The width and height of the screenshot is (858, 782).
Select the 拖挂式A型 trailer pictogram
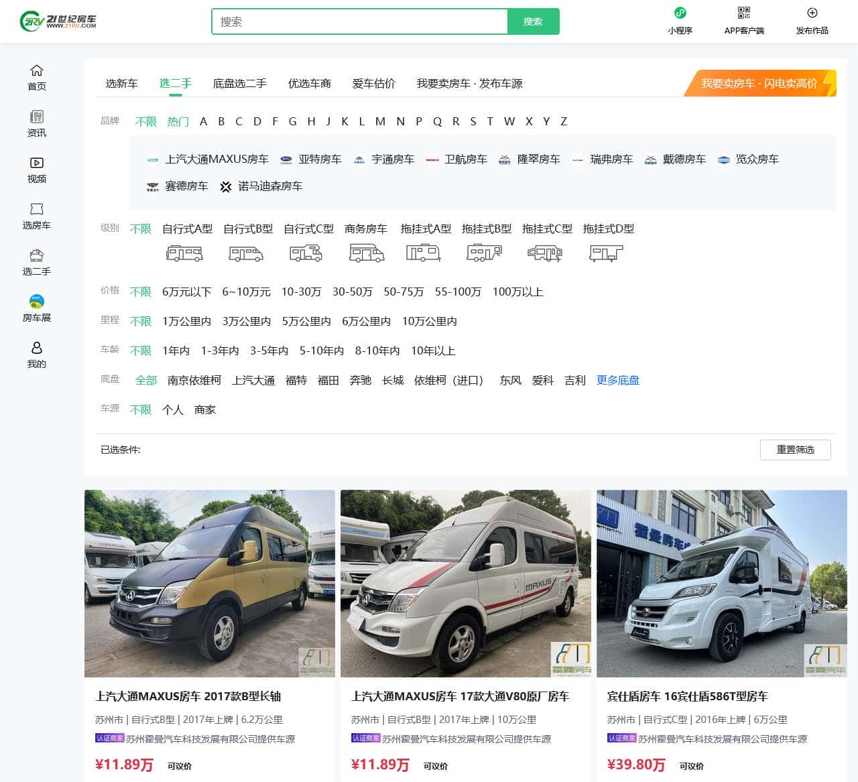coord(423,253)
